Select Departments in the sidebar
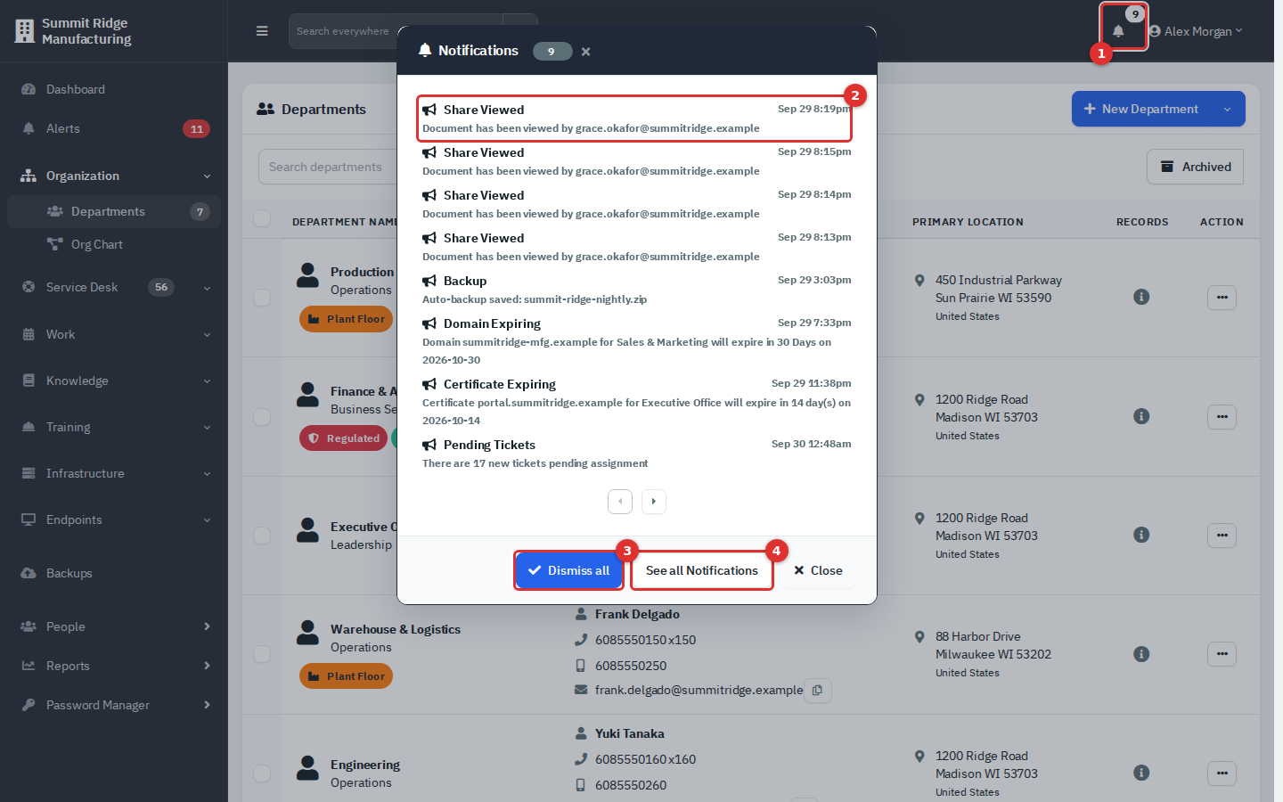This screenshot has width=1283, height=802. coord(114,211)
